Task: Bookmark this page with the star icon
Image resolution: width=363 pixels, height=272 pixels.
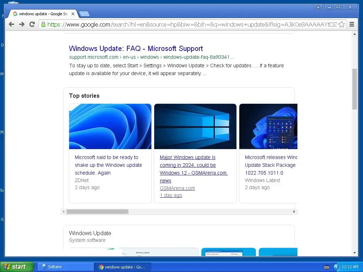Action: 341,24
